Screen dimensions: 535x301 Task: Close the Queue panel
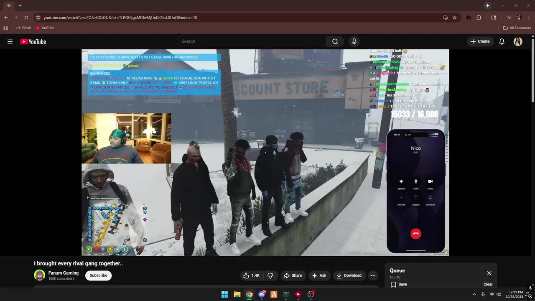(x=489, y=273)
